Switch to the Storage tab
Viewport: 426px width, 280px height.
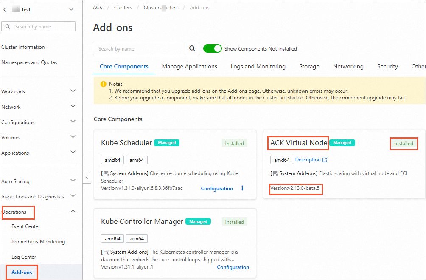coord(309,66)
